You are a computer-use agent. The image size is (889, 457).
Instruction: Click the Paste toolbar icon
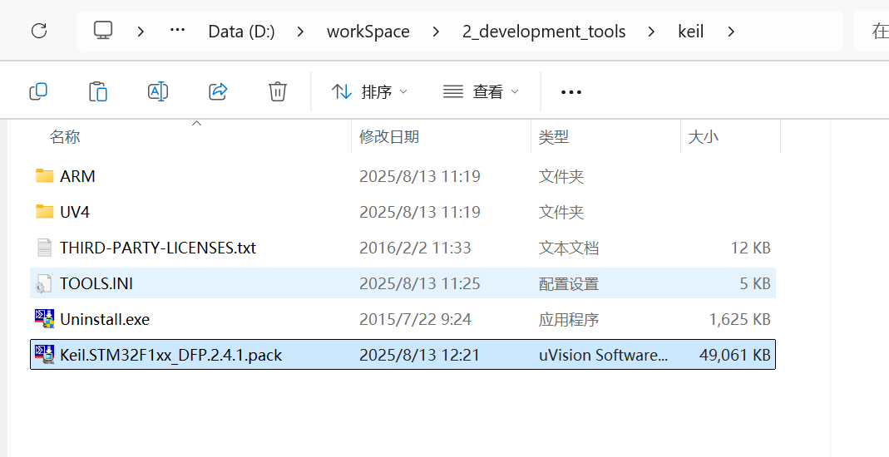coord(98,91)
